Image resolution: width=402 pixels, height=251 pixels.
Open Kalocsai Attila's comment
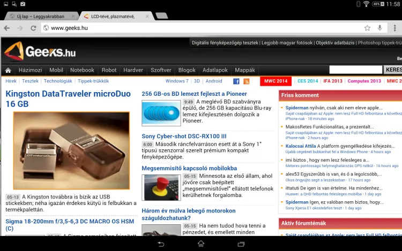(x=340, y=146)
